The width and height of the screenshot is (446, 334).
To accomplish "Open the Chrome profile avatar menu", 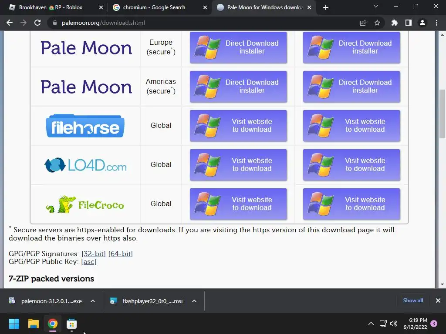I will [422, 23].
